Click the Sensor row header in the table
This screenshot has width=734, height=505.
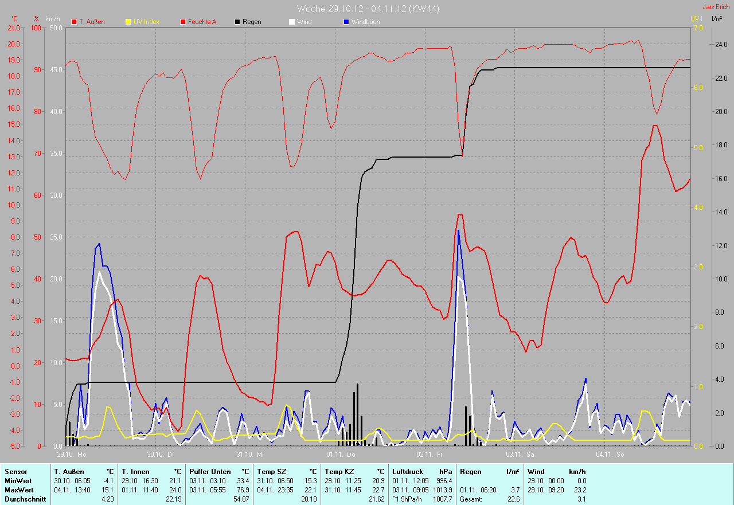coord(15,472)
